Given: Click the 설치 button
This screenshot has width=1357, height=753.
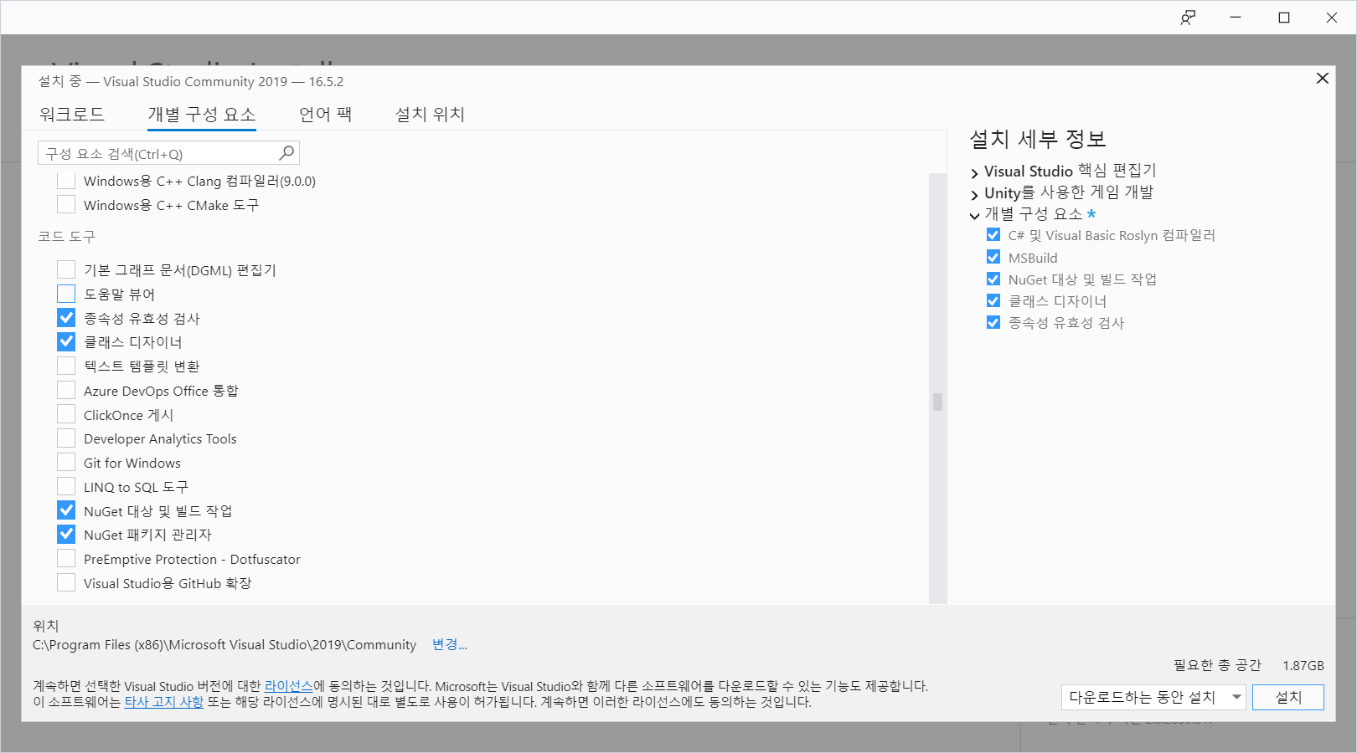Looking at the screenshot, I should (1288, 697).
